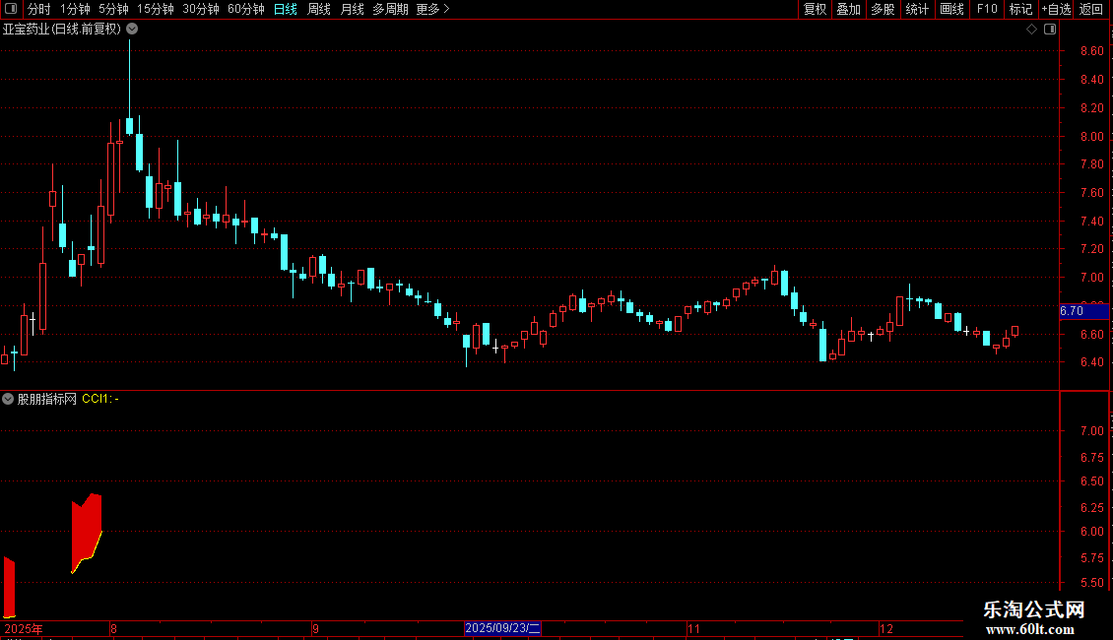Select the 5分钟 period
The image size is (1113, 640).
[113, 9]
